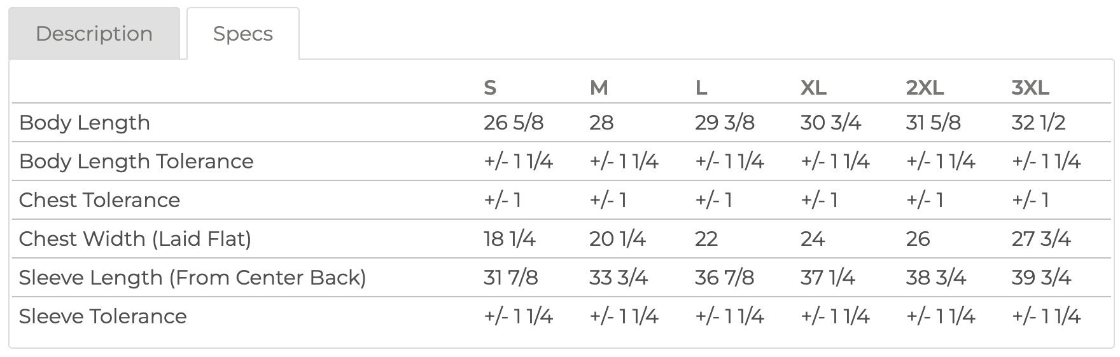This screenshot has height=357, width=1120.
Task: Click the Chest Tolerance row label
Action: coord(99,200)
